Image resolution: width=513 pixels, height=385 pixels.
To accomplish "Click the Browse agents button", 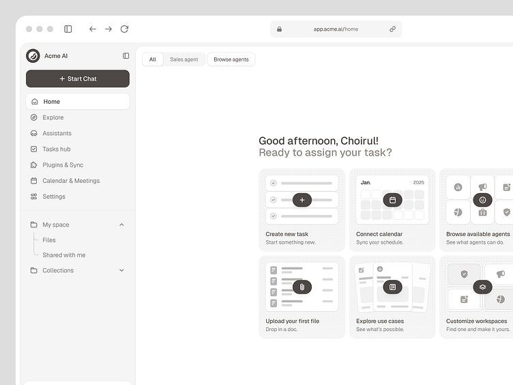I will click(231, 59).
